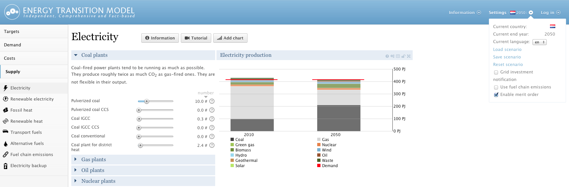Click the Coal conventional slider handle
The height and width of the screenshot is (187, 569).
tap(139, 136)
